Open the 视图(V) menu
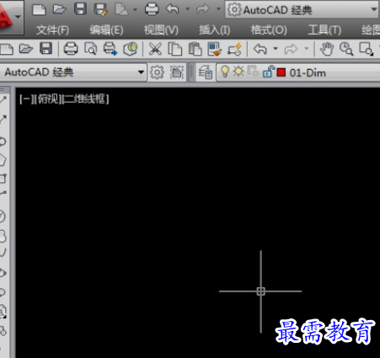 point(161,30)
